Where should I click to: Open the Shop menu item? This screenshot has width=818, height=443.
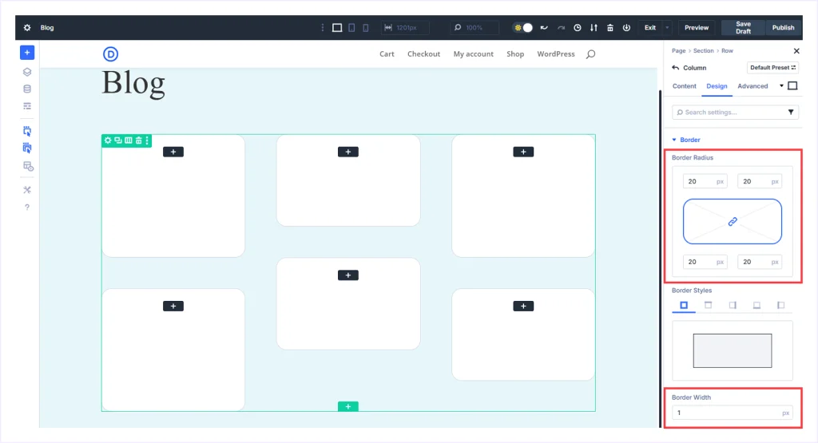[x=515, y=53]
